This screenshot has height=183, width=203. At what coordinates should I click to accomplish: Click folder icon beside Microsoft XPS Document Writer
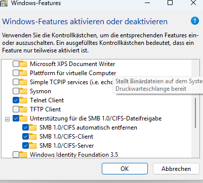coord(23,64)
